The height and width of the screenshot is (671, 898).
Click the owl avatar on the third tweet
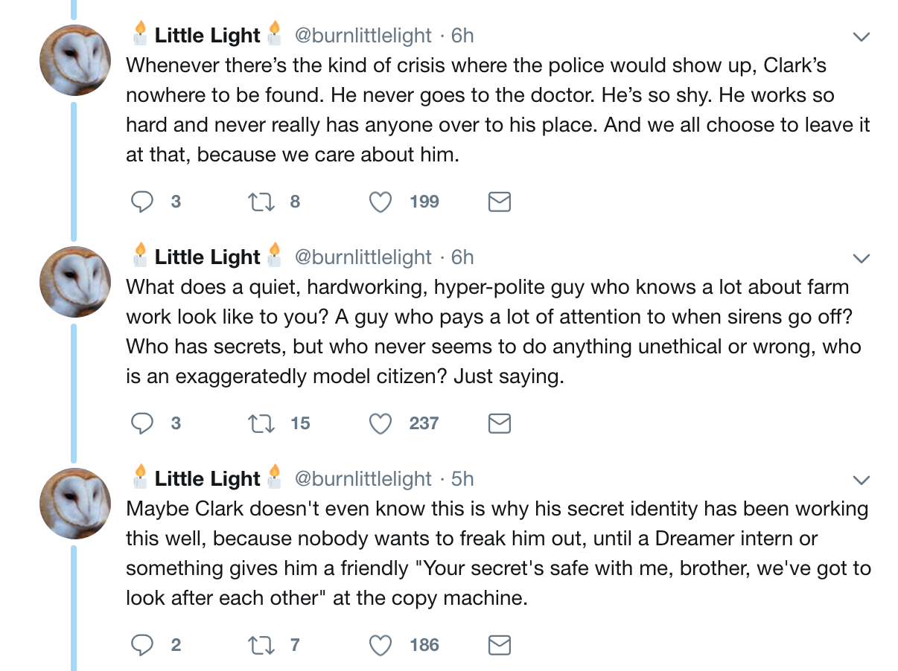75,504
